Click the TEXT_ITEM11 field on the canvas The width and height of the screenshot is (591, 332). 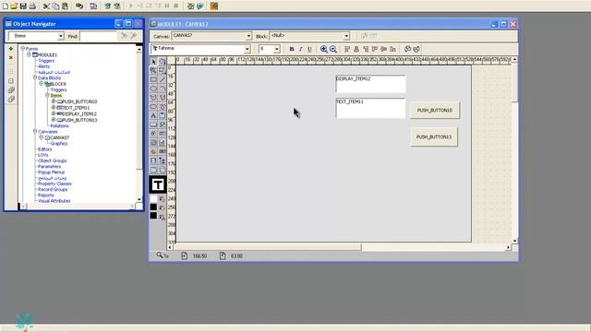pyautogui.click(x=370, y=108)
